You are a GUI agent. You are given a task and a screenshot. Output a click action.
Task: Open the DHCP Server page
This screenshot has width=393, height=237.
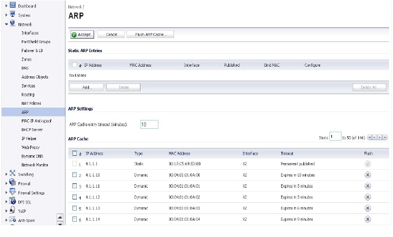click(32, 129)
